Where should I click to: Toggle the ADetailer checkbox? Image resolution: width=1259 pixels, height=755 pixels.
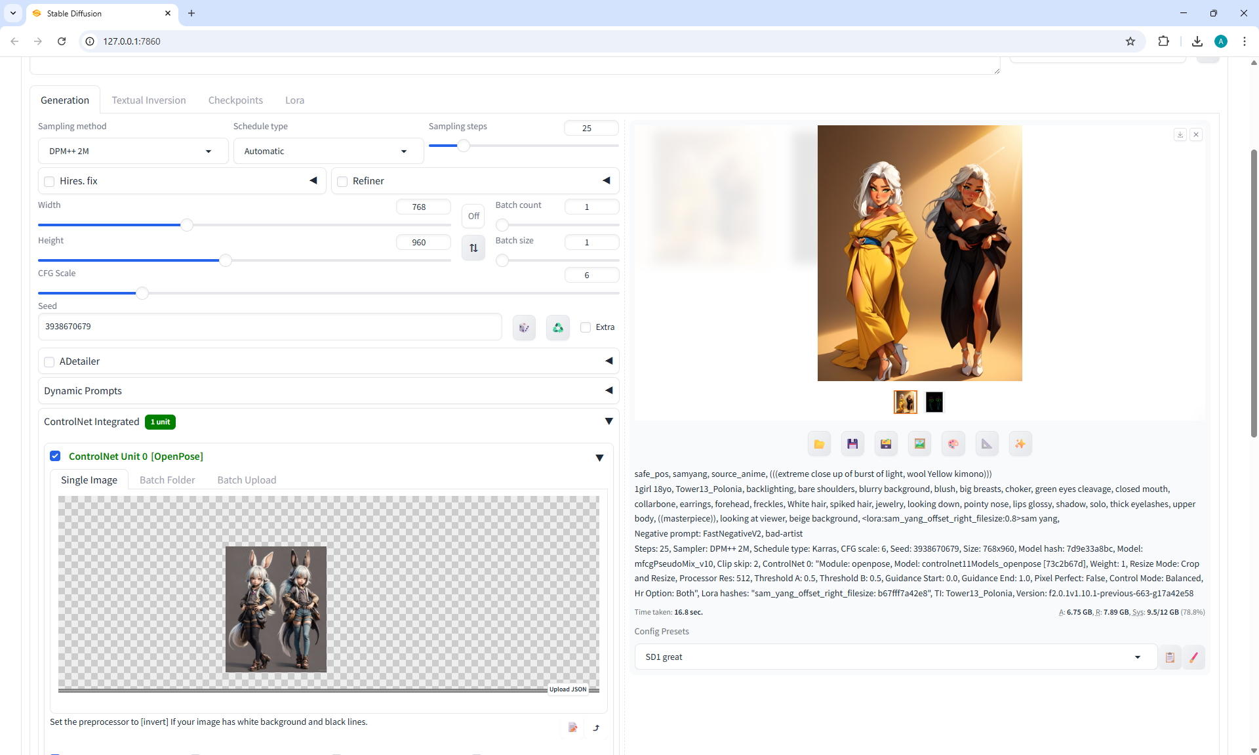(x=49, y=362)
